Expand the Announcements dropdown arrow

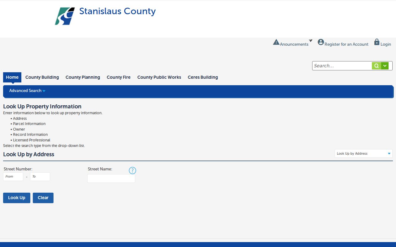click(311, 41)
